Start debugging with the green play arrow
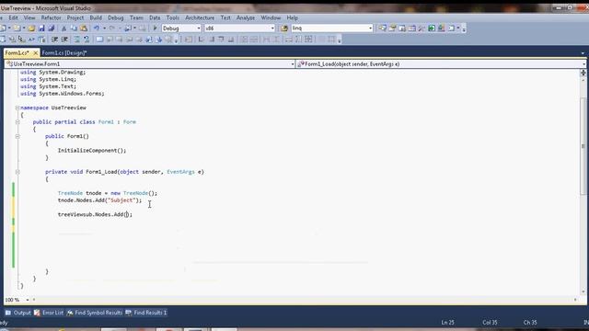The width and height of the screenshot is (589, 331). point(155,29)
